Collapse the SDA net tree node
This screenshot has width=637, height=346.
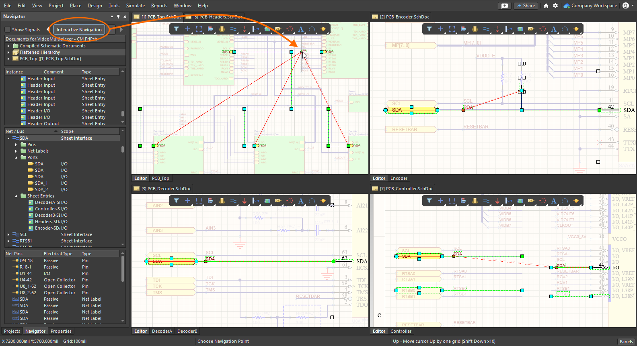8,138
